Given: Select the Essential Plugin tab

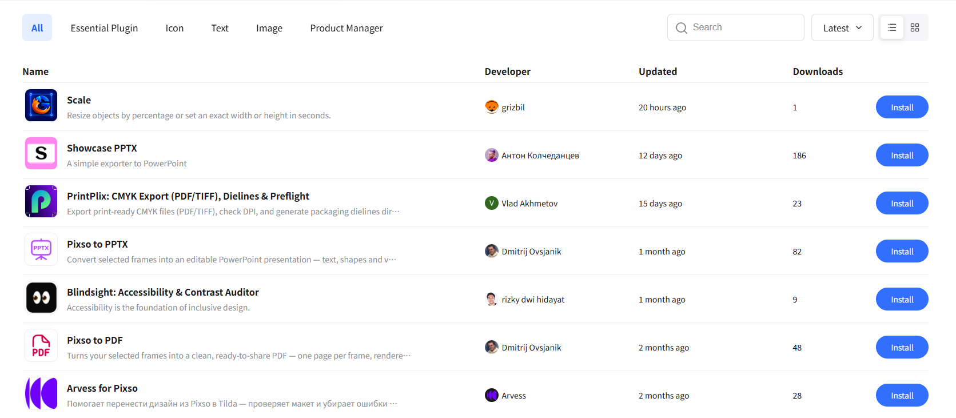Looking at the screenshot, I should (104, 28).
